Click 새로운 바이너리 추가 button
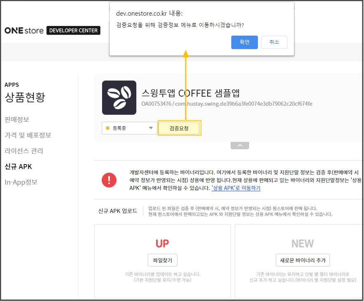This screenshot has height=301, width=364. tap(303, 260)
